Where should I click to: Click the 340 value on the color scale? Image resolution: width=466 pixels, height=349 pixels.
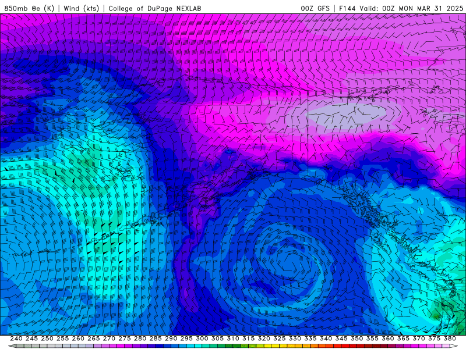[x=326, y=339]
